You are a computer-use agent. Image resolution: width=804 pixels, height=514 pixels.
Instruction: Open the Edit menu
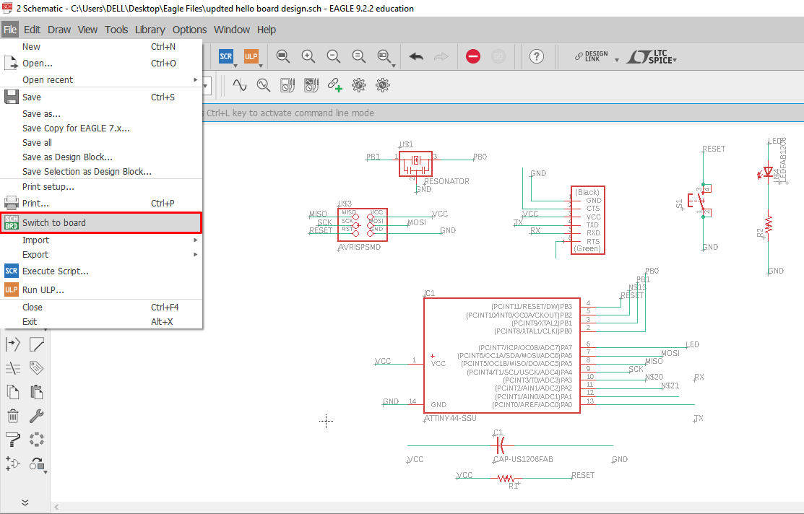[32, 30]
